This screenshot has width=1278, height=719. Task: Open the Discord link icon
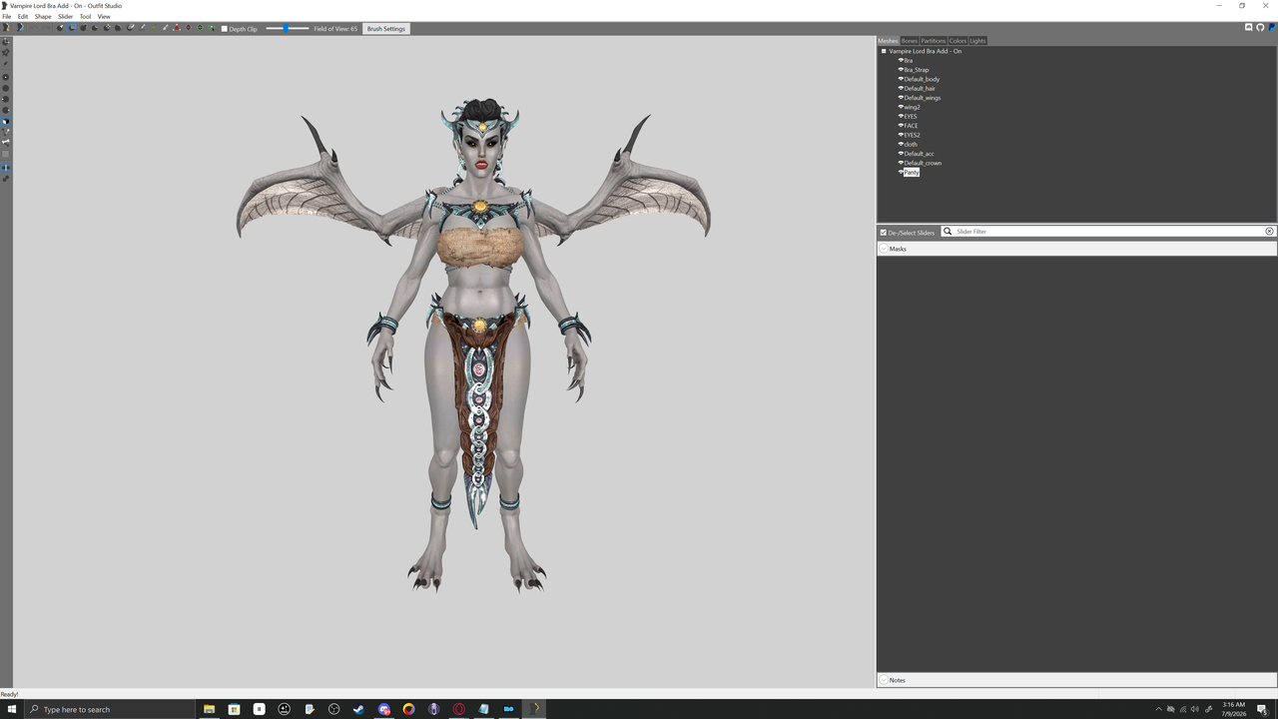pyautogui.click(x=1249, y=28)
